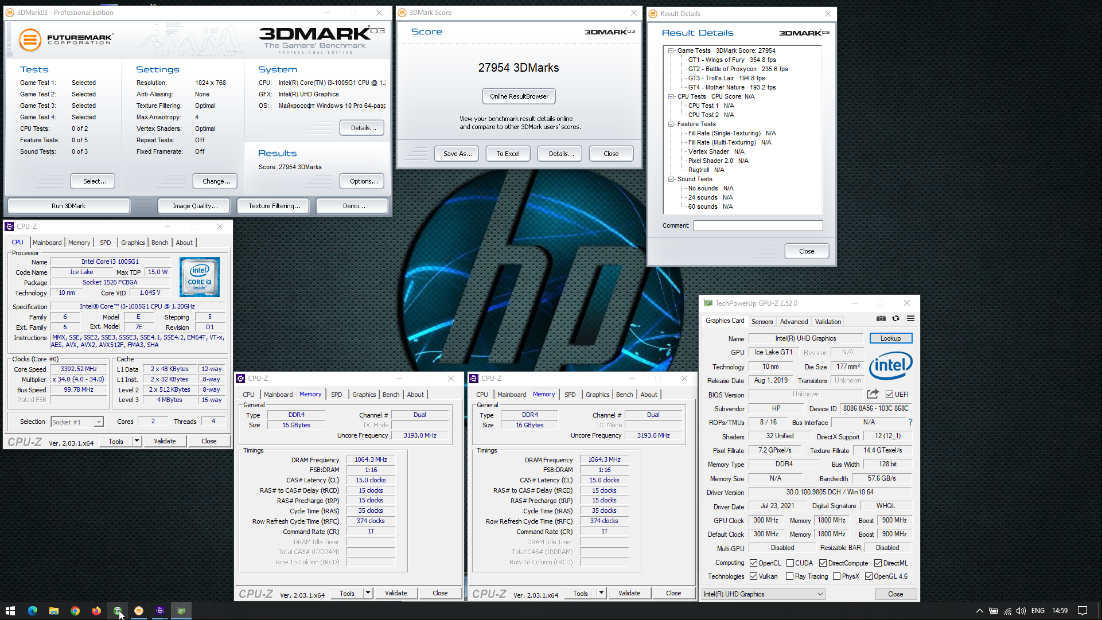
Task: Collapse the Sound Tests tree node
Action: [x=671, y=179]
